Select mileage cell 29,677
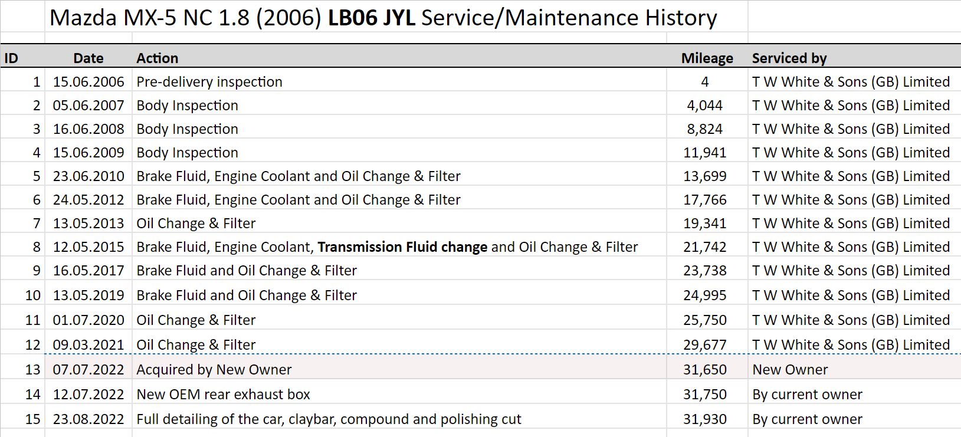961x437 pixels. 707,344
